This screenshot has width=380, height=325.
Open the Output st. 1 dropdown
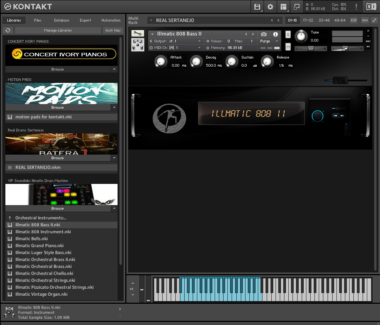point(199,41)
